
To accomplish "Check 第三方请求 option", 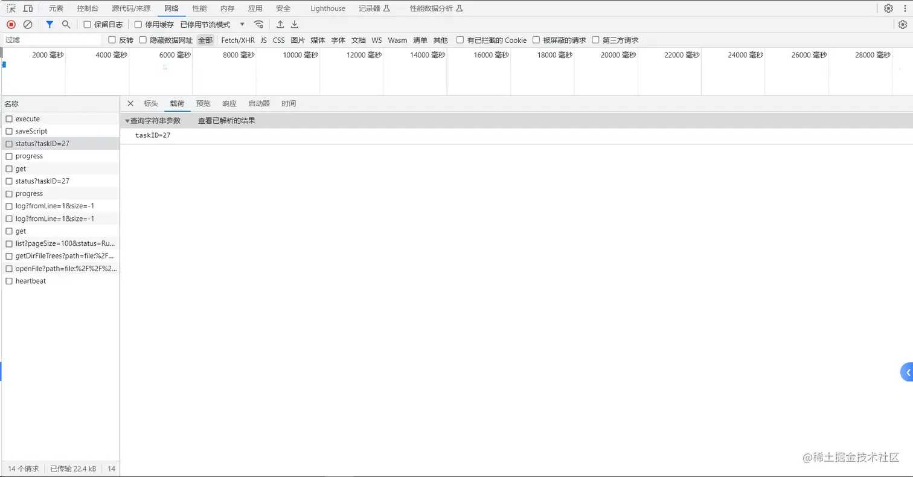I will [x=596, y=40].
